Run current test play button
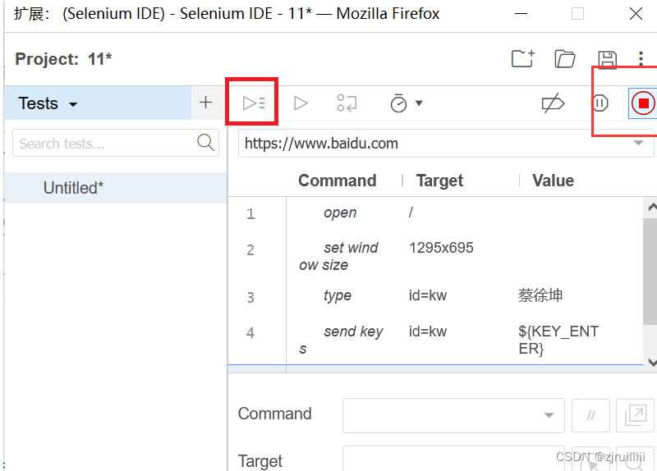 click(x=301, y=103)
